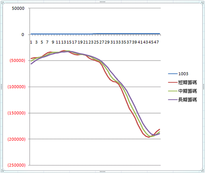Click the chart's top-left corner handle

click(2, 2)
